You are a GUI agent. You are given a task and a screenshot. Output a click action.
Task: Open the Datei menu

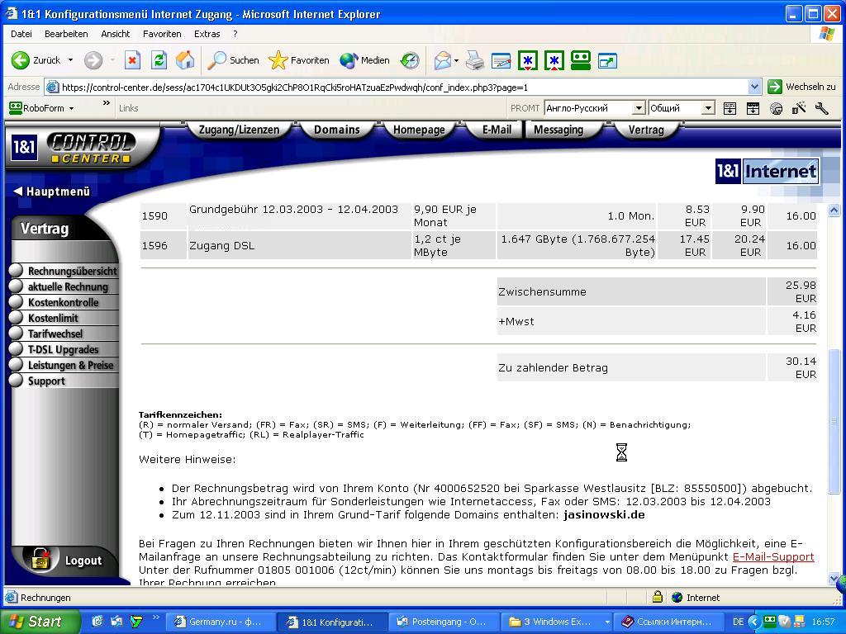pos(21,34)
